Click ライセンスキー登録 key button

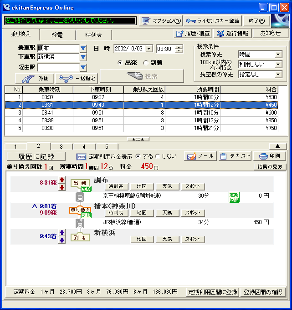coord(213,21)
